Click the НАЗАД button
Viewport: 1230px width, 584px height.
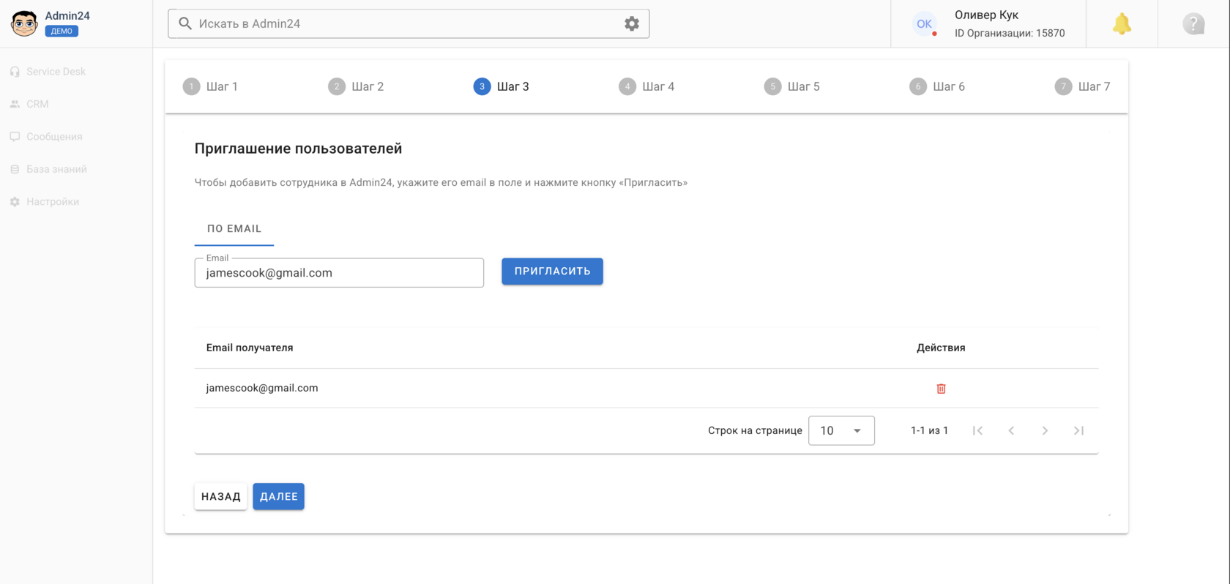[x=220, y=496]
